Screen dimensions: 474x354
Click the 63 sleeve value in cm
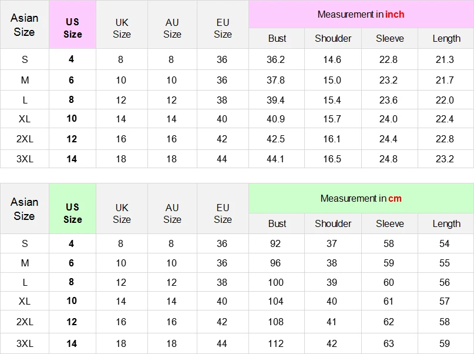coord(389,343)
